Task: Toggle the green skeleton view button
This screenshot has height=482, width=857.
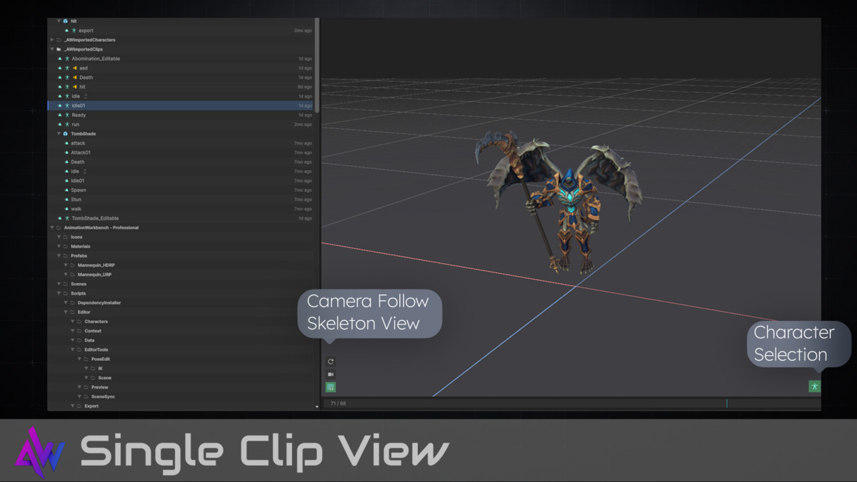Action: (331, 387)
